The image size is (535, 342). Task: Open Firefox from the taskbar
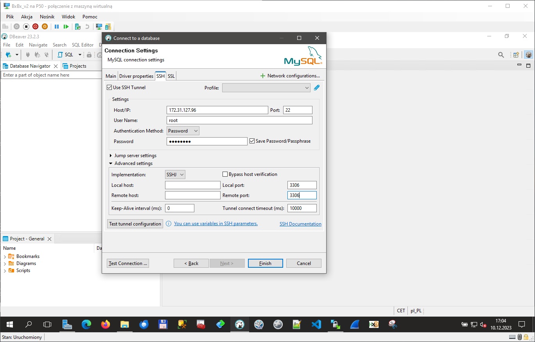click(106, 324)
